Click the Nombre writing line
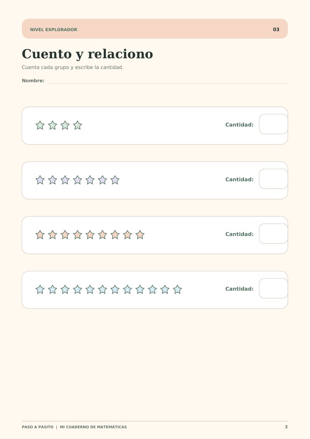The width and height of the screenshot is (310, 439). point(168,83)
